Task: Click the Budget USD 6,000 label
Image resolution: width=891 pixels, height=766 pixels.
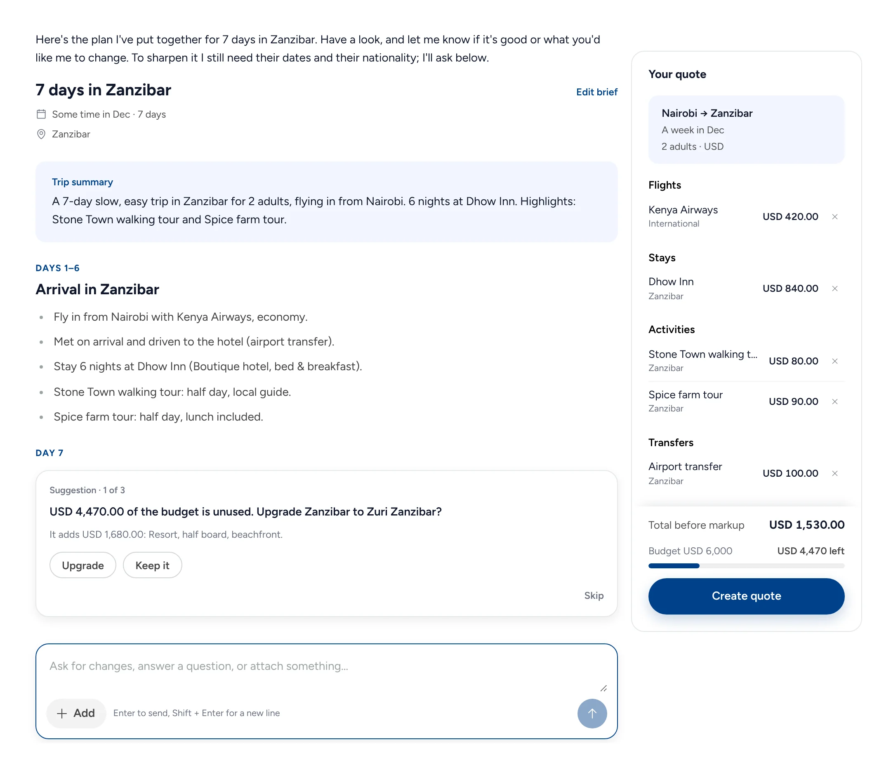Action: coord(690,551)
